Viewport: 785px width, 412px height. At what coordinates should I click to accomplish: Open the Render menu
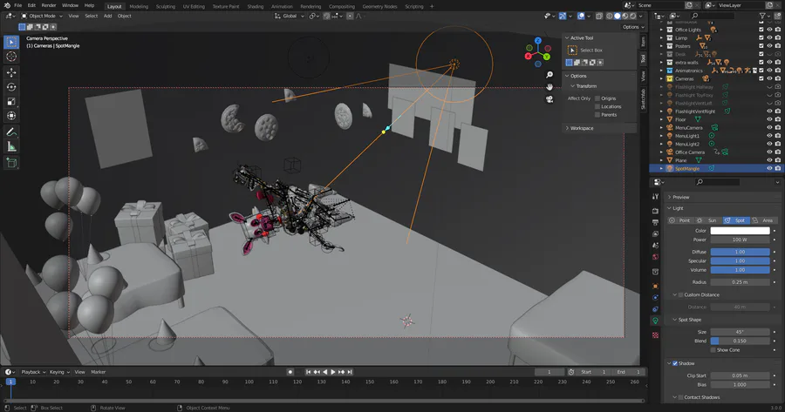click(x=49, y=5)
